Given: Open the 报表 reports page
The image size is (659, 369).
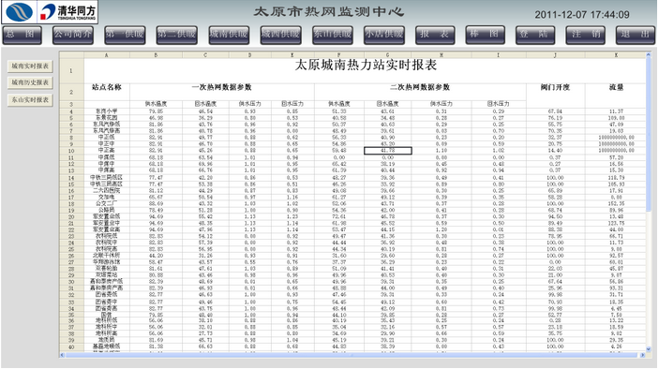Looking at the screenshot, I should [x=435, y=35].
